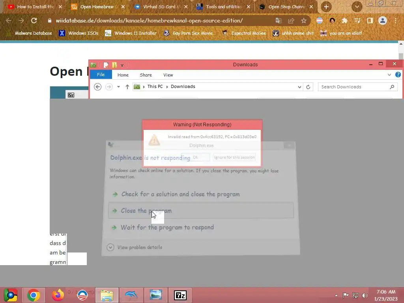
Task: Select This PC in Explorer breadcrumb
Action: coord(155,86)
